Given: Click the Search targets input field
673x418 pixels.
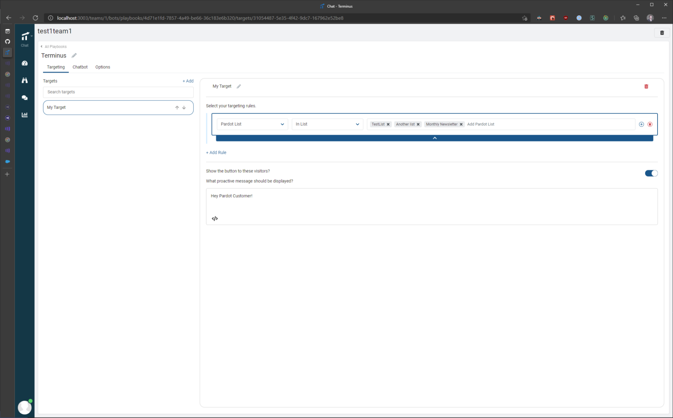Looking at the screenshot, I should pyautogui.click(x=118, y=92).
